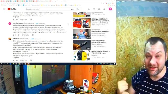The height and width of the screenshot is (94, 168).
Task: Open the YouTube apps grid icon
Action: point(94,9)
